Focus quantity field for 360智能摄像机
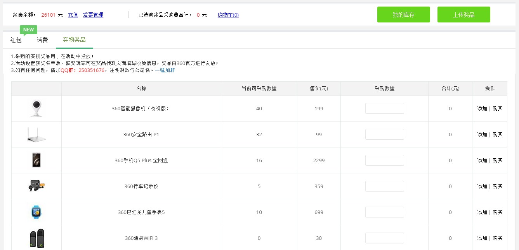Image resolution: width=519 pixels, height=250 pixels. 384,108
